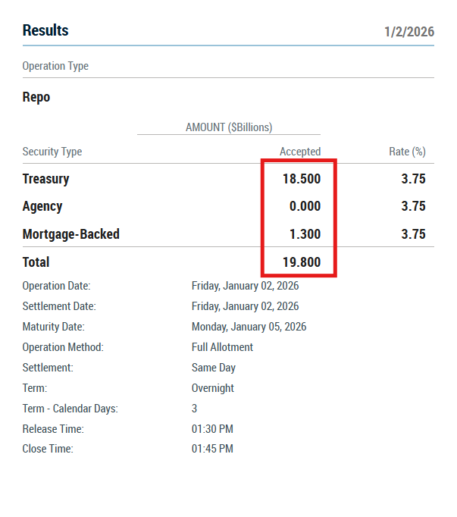Click the Total accepted amount 19.800

coord(300,262)
